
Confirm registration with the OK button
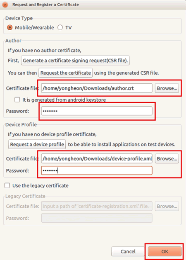pyautogui.click(x=165, y=251)
